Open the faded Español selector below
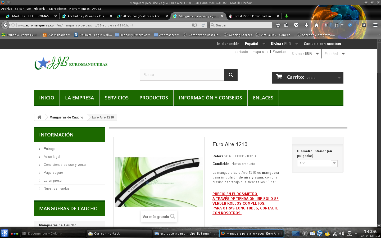Image resolution: width=381 pixels, height=238 pixels. 335,53
